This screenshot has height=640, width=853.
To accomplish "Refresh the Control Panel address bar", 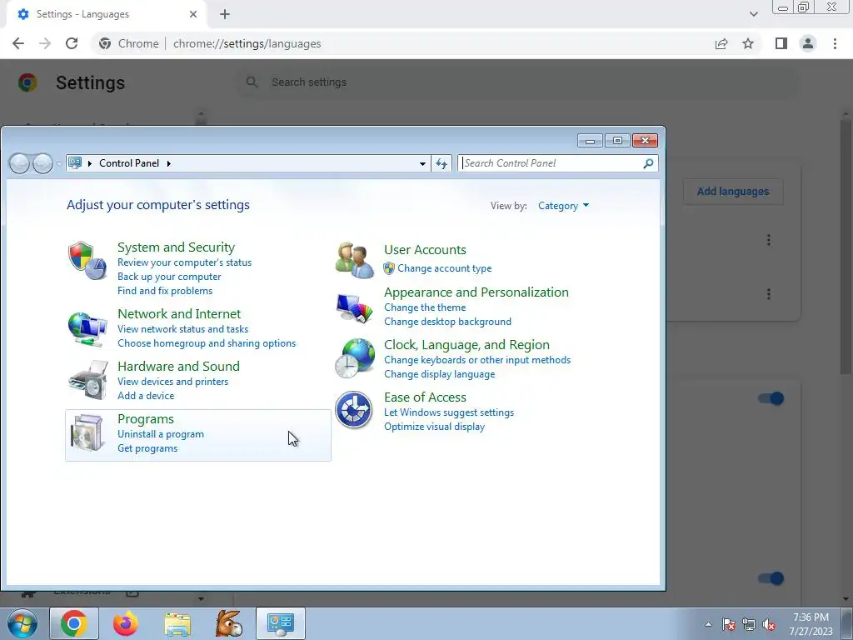I will tap(441, 163).
